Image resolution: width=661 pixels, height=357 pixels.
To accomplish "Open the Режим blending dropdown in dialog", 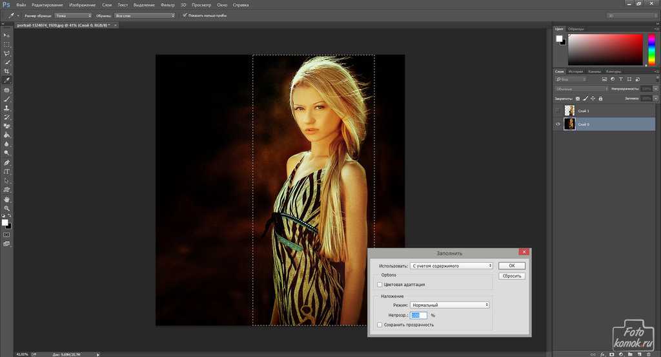I will (450, 305).
